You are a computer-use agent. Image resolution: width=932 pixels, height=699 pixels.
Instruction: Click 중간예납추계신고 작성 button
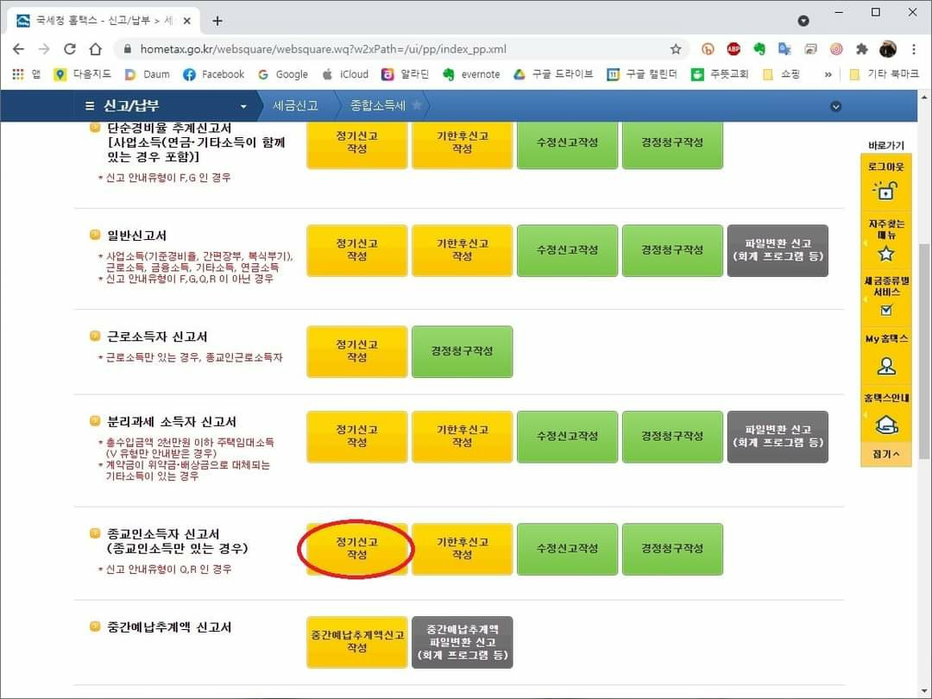pos(356,641)
